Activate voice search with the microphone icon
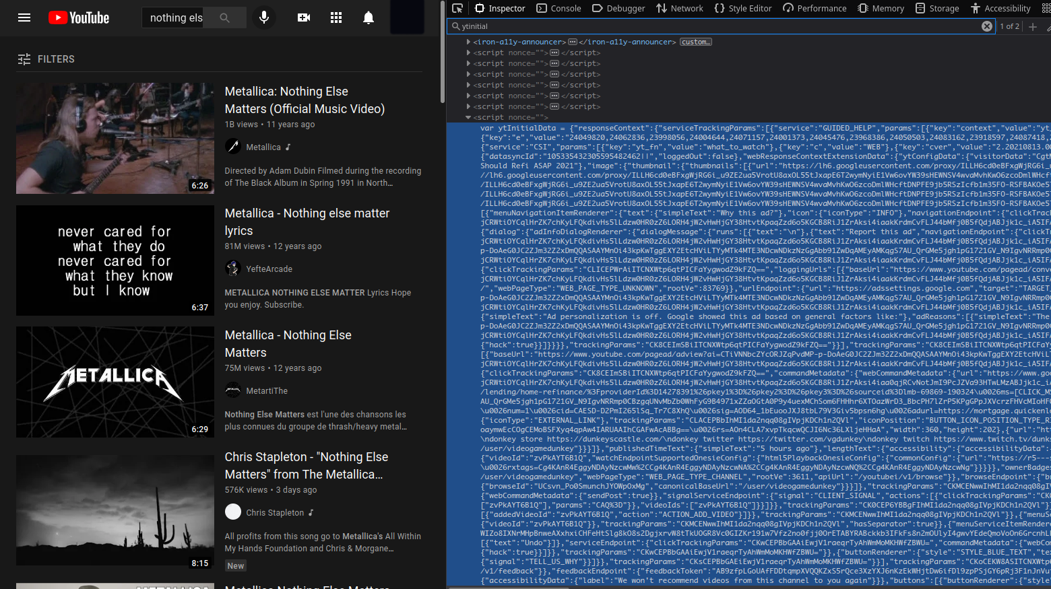Screen dimensions: 1051x589 pyautogui.click(x=264, y=18)
